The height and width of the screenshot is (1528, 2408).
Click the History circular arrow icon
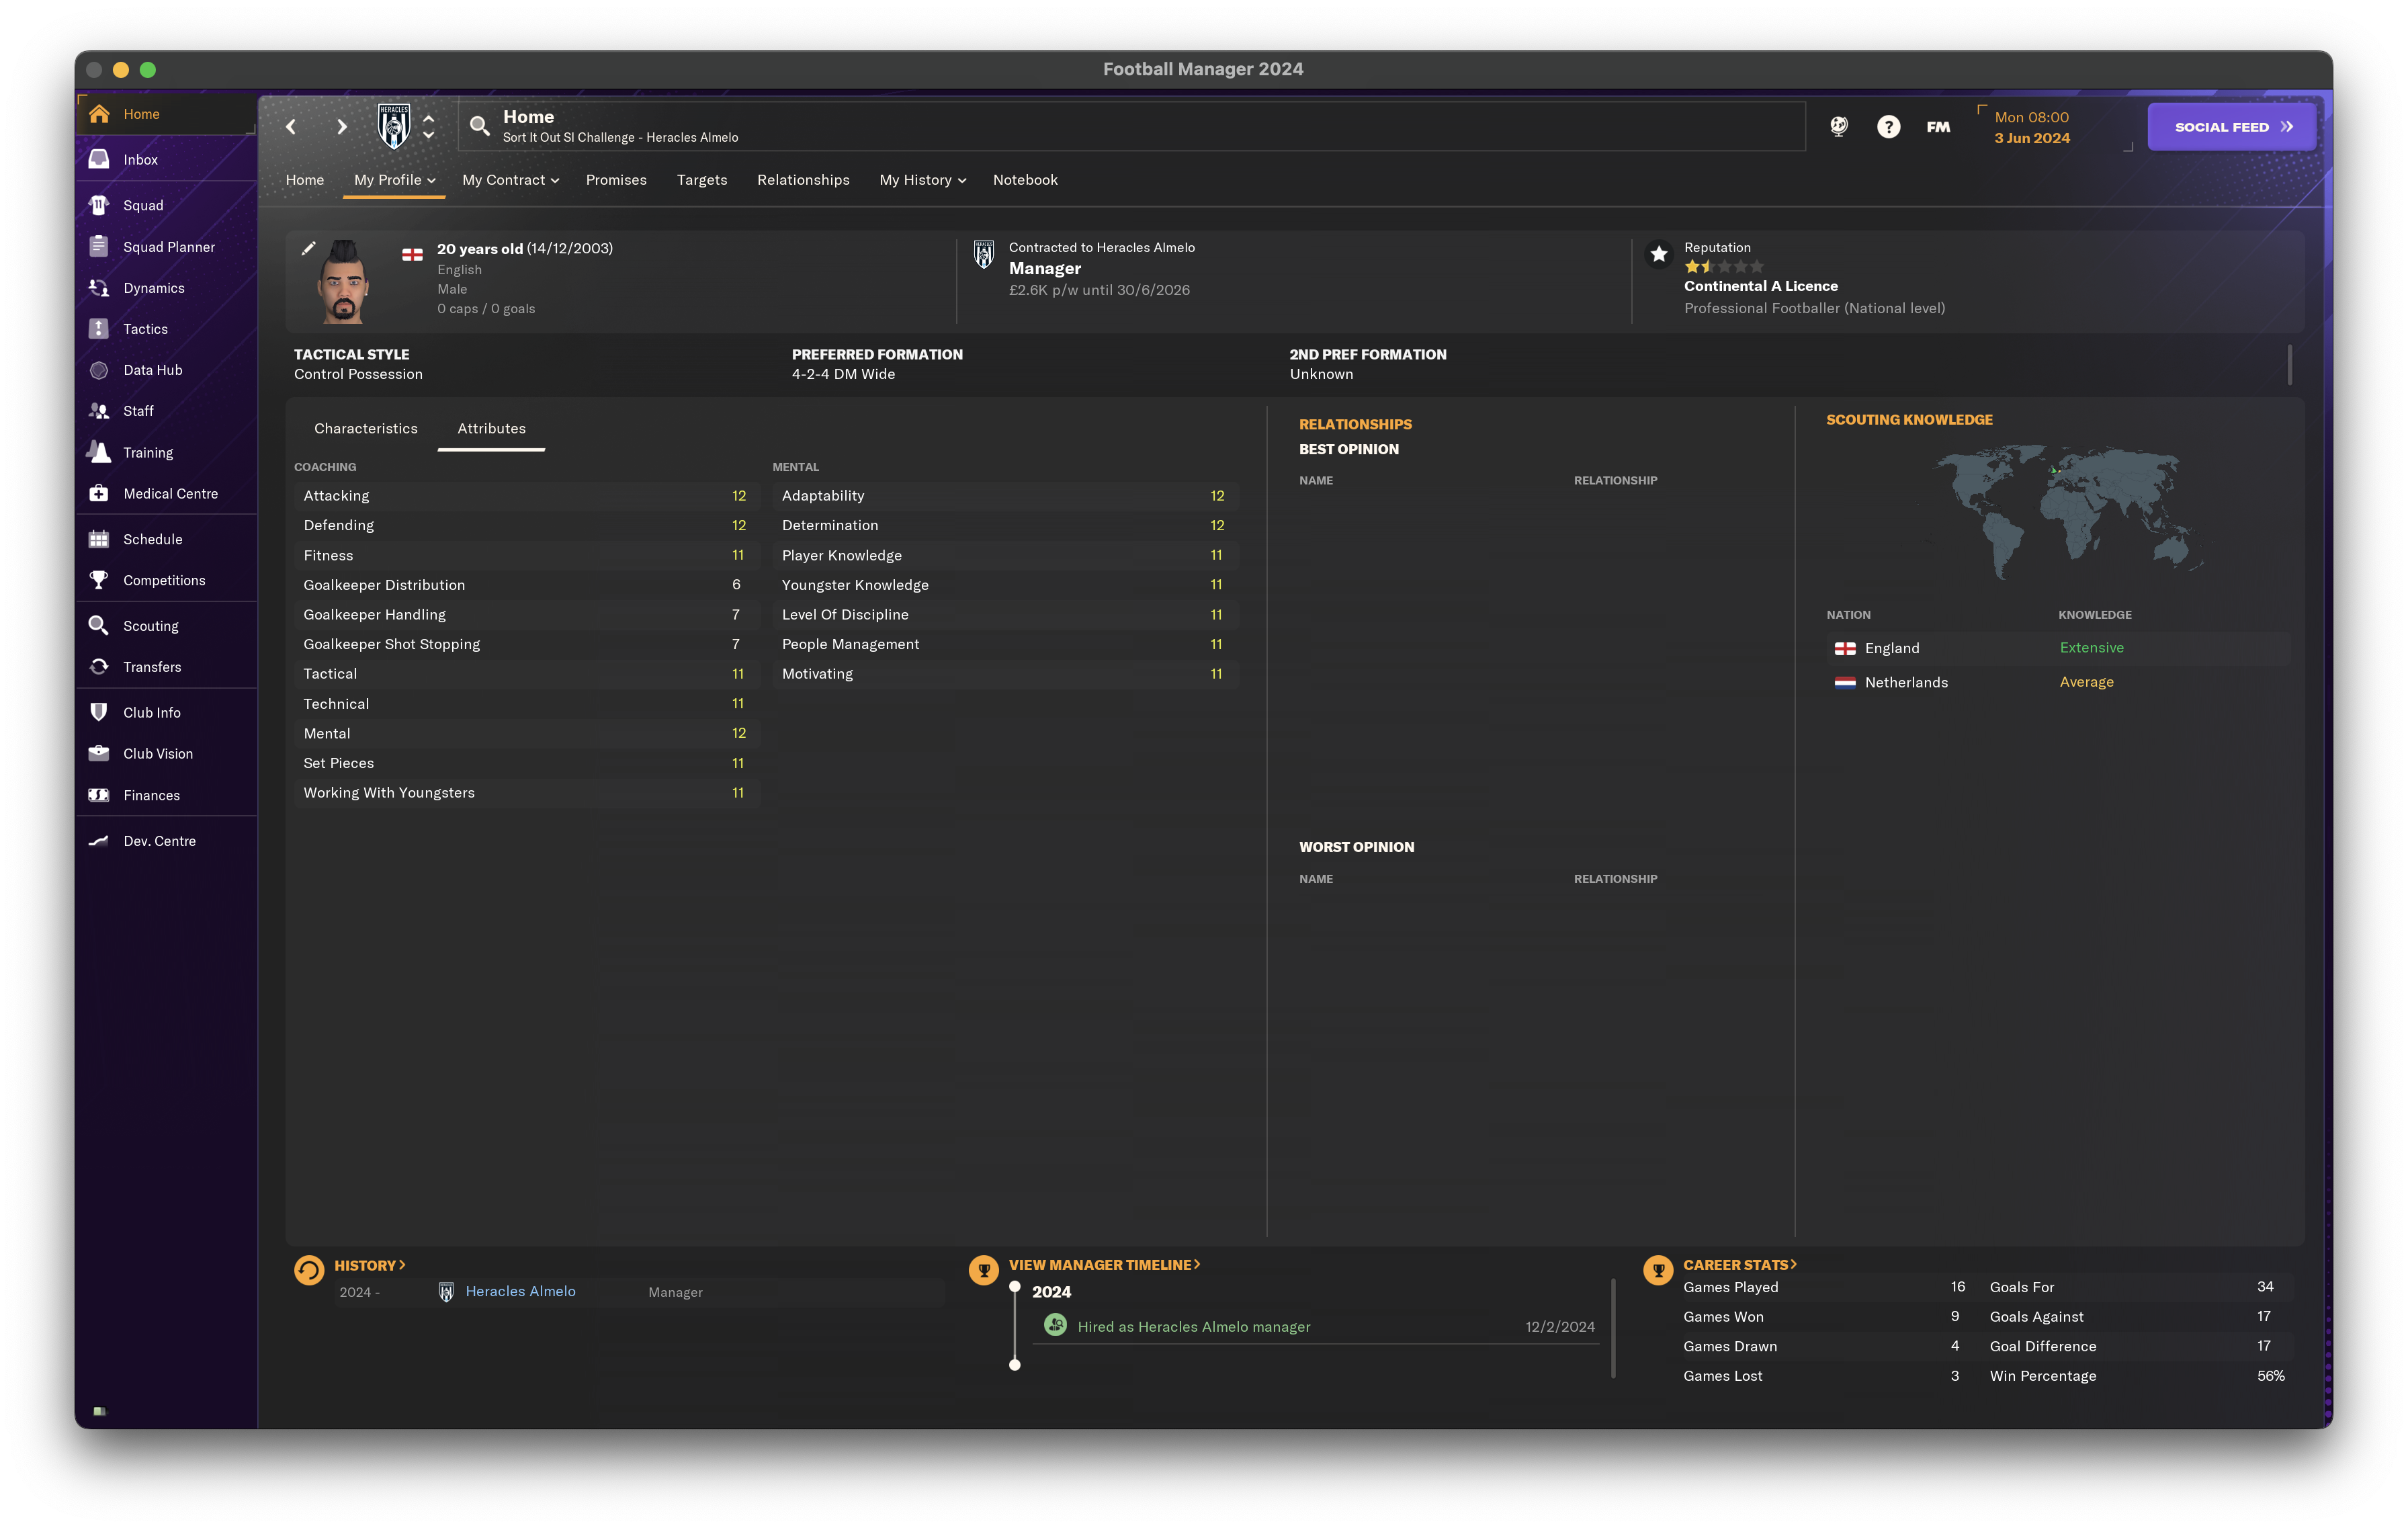pyautogui.click(x=309, y=1270)
